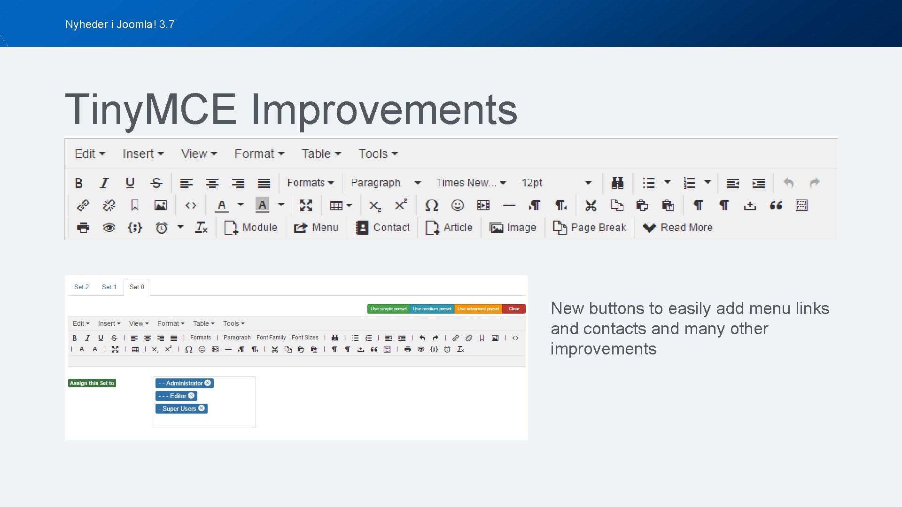Open the Insert menu in large toolbar
902x507 pixels.
(x=143, y=154)
